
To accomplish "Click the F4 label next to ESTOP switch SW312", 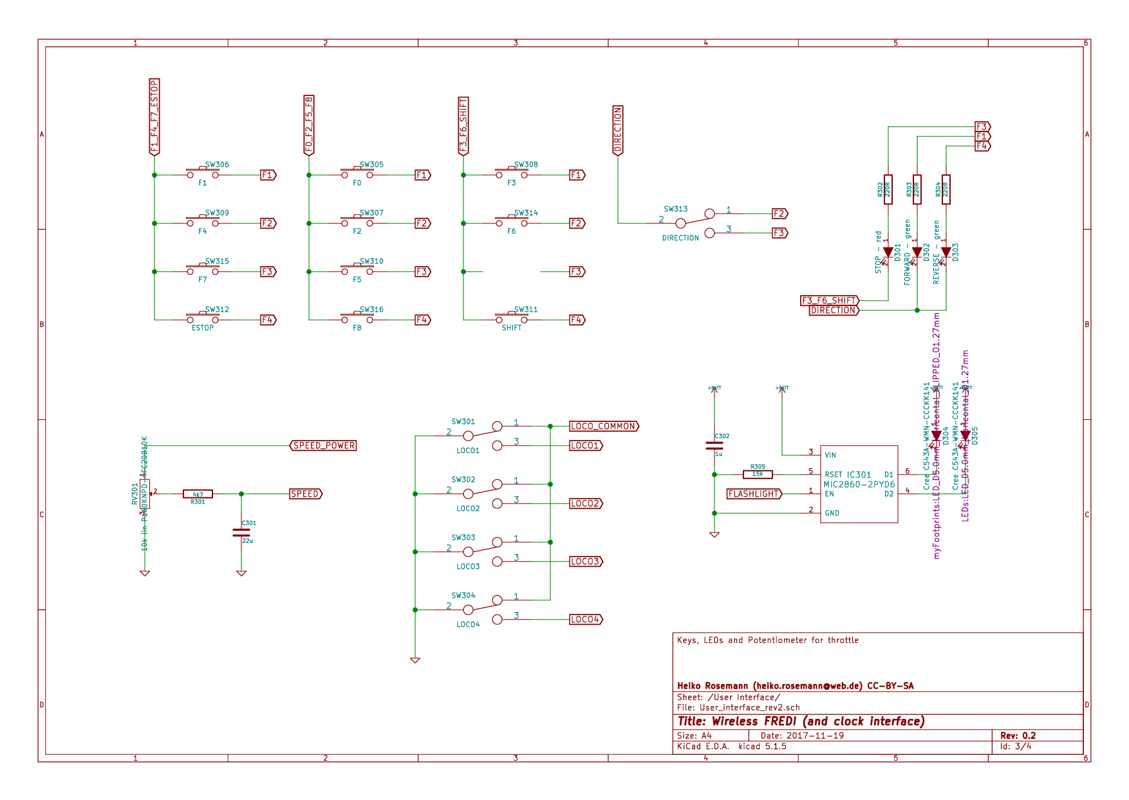I will click(268, 319).
